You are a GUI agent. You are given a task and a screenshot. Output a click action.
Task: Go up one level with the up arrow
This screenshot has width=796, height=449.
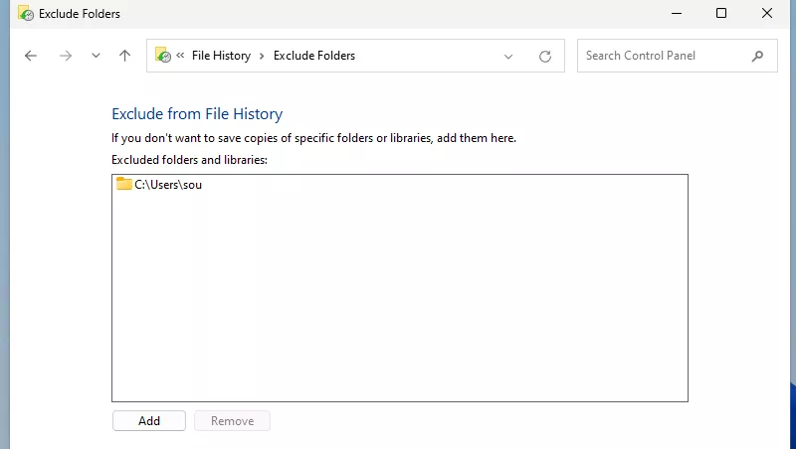(125, 56)
